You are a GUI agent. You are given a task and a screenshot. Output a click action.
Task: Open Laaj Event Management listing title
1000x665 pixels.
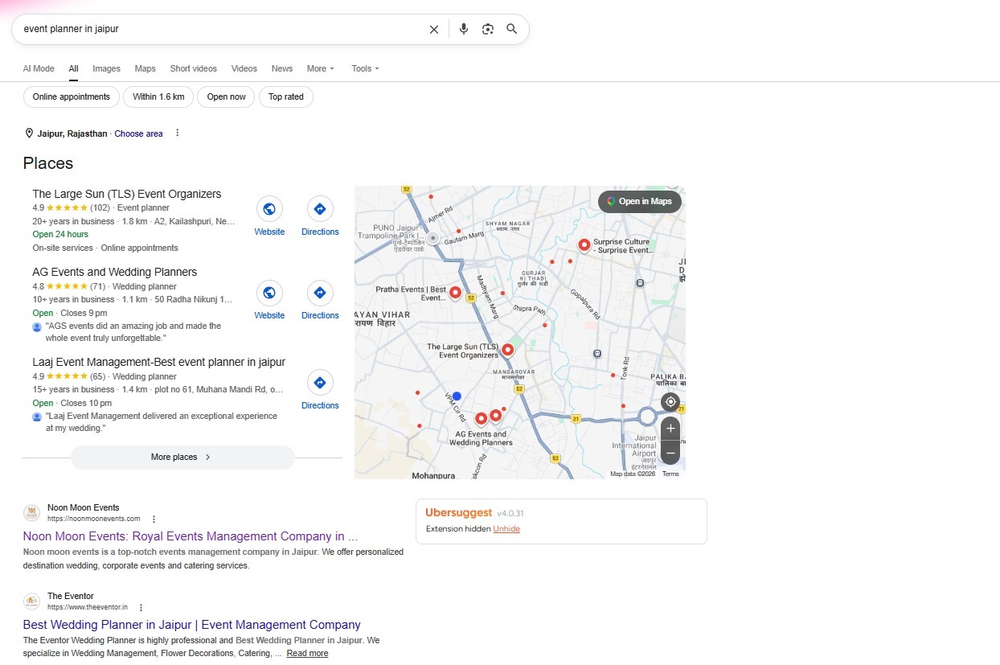[x=159, y=362]
